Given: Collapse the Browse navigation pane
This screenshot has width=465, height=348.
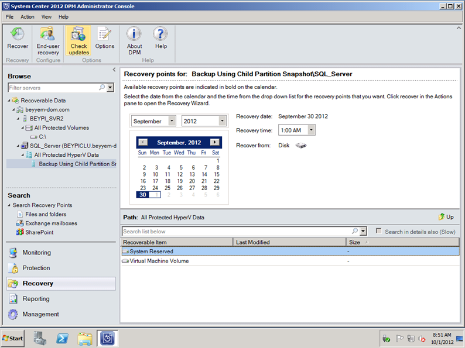Looking at the screenshot, I should coord(114,70).
